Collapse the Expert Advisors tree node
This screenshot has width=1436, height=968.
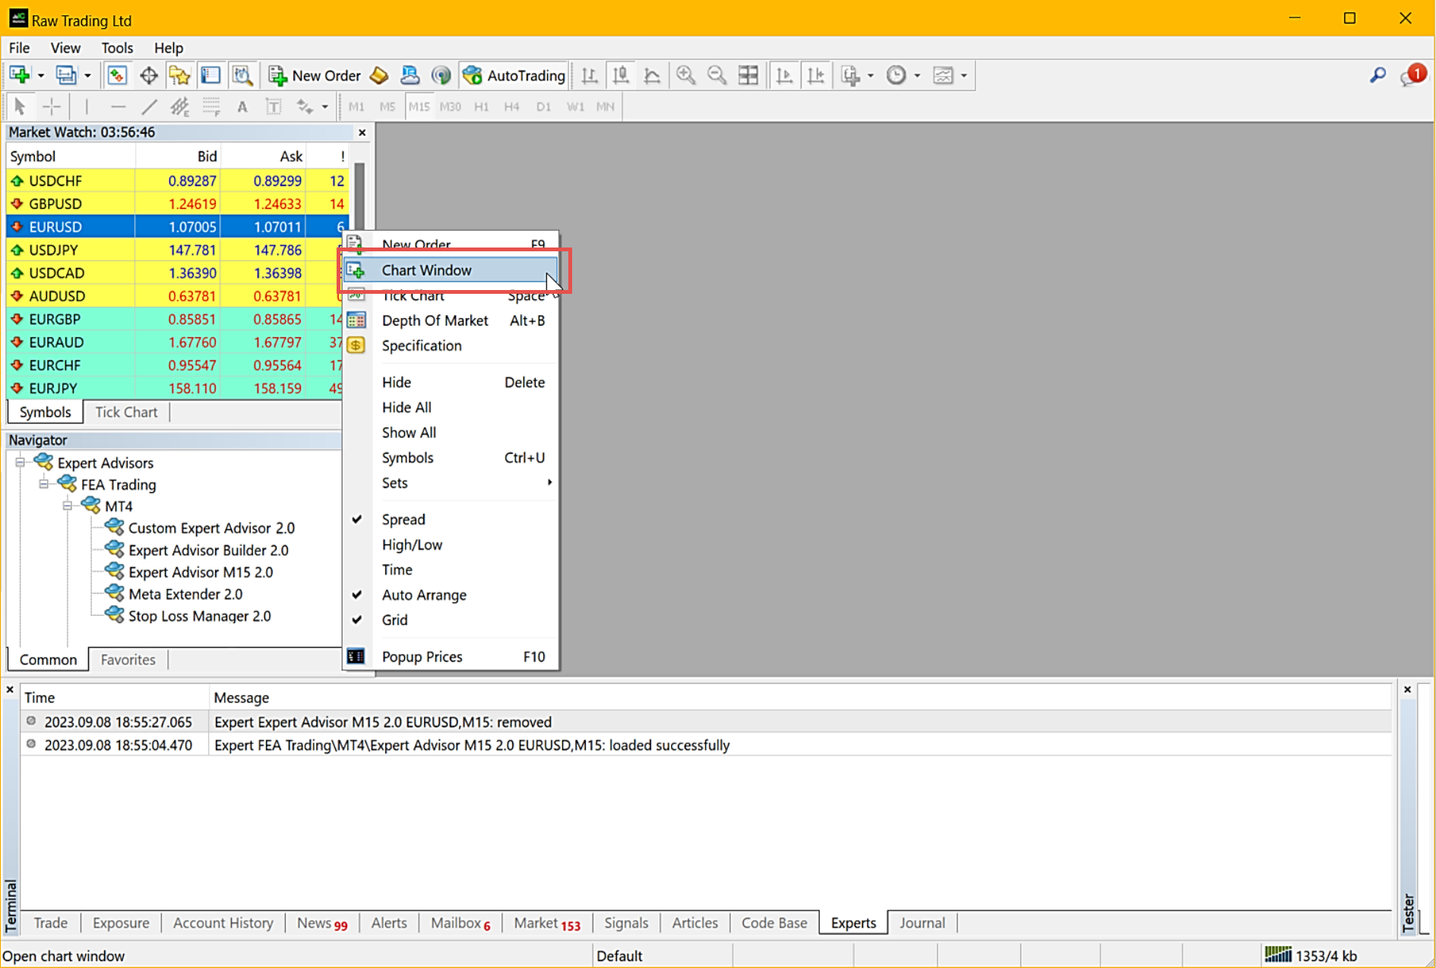(x=21, y=462)
